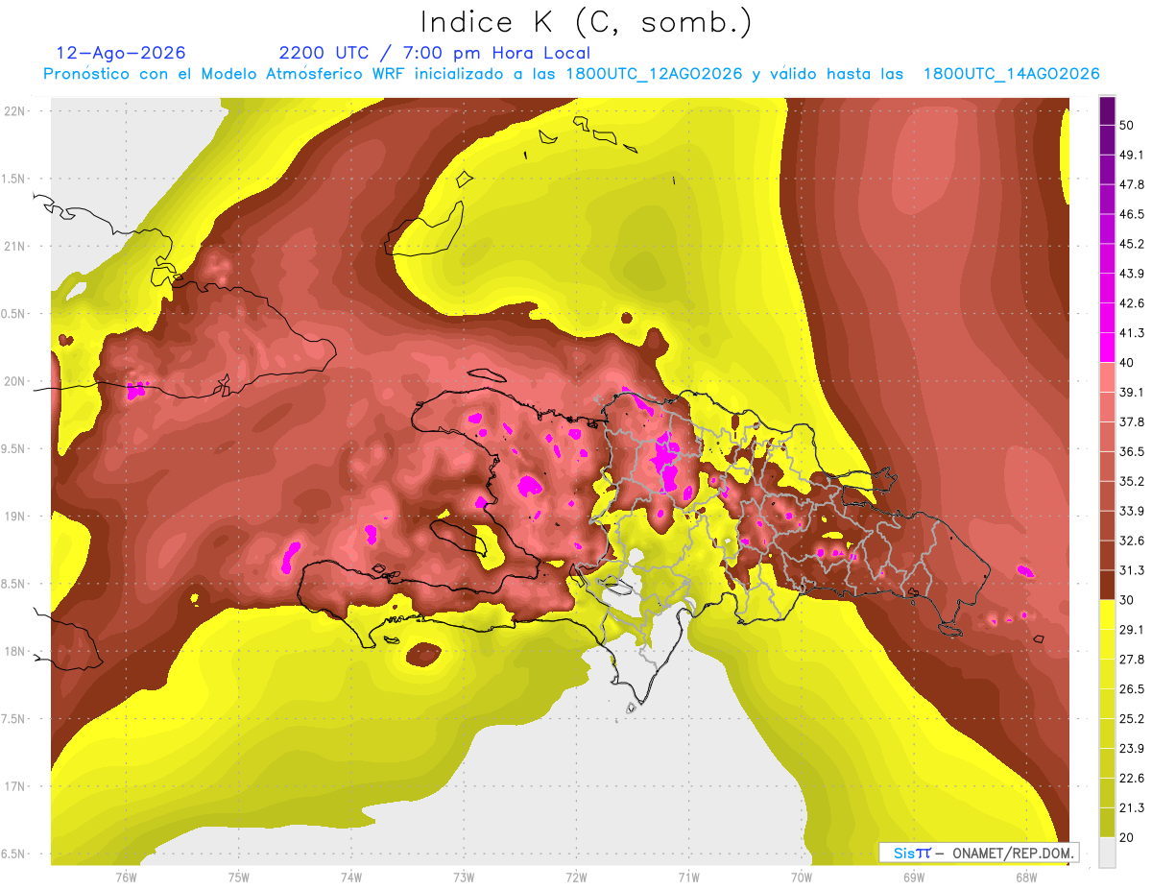Click the latitude label "20N"

14,381
